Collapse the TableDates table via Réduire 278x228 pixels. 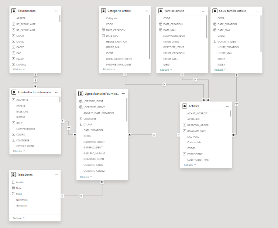click(19, 218)
